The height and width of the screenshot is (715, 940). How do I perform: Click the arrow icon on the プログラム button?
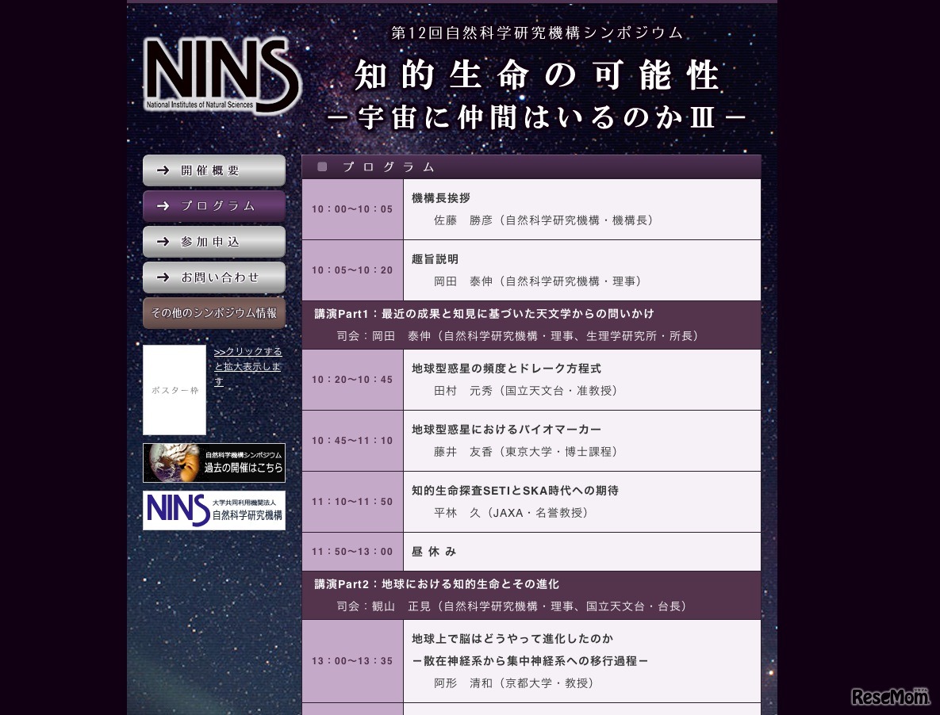pos(163,205)
